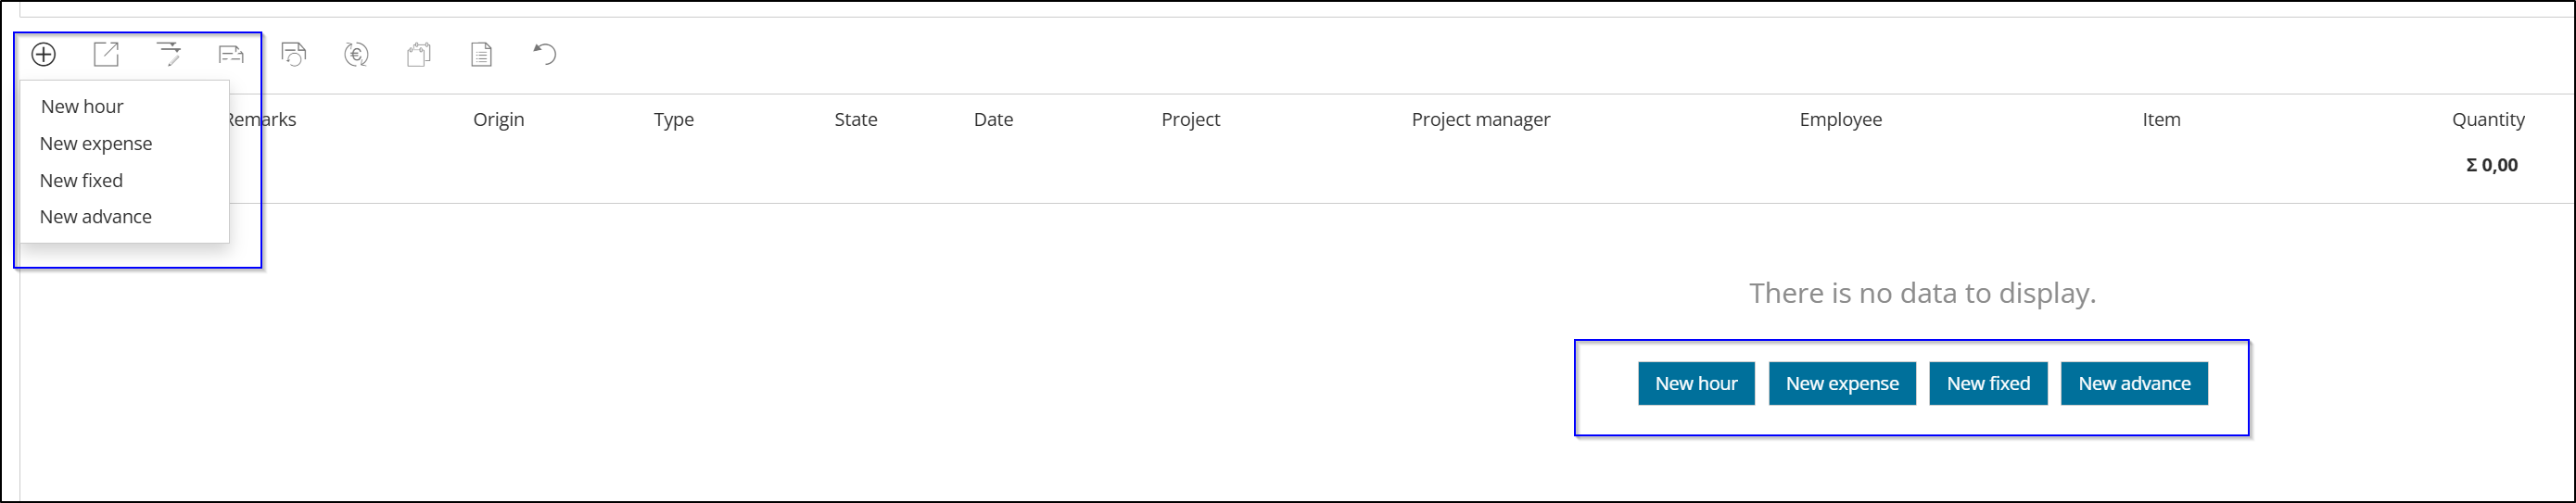The width and height of the screenshot is (2576, 503).
Task: Click the undo arrow icon
Action: pyautogui.click(x=544, y=54)
